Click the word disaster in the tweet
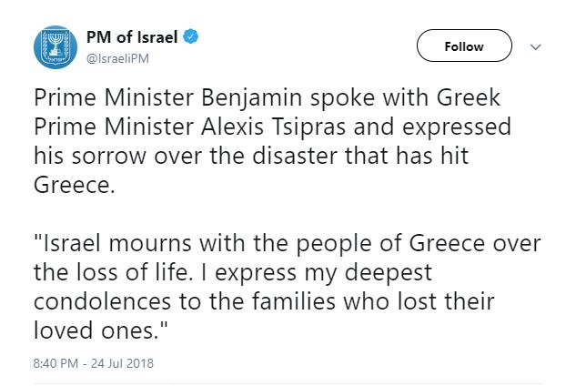Viewport: 576px width, 386px height. (295, 156)
